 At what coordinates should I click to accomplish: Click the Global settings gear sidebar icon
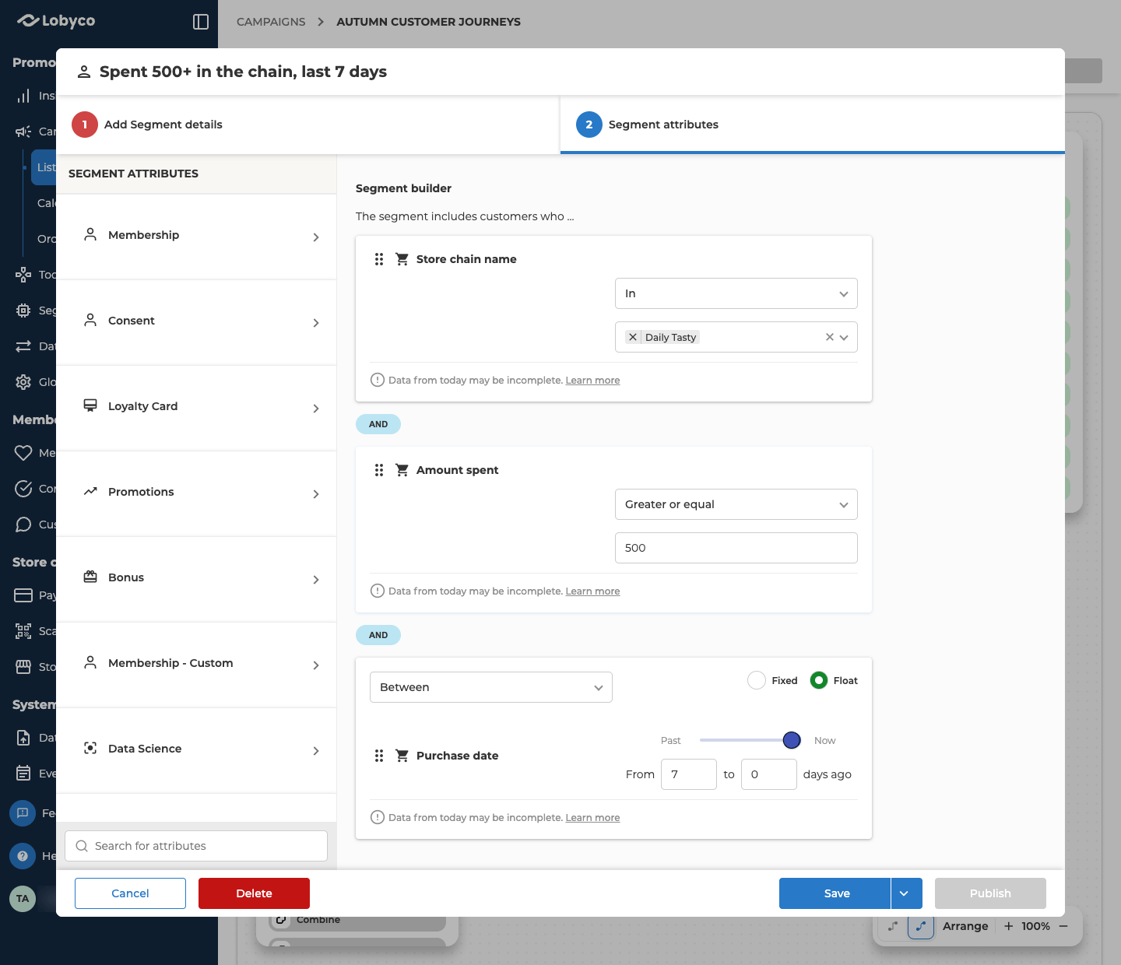click(23, 382)
